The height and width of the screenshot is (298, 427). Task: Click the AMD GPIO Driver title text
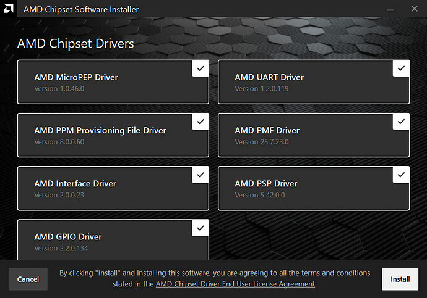point(68,237)
